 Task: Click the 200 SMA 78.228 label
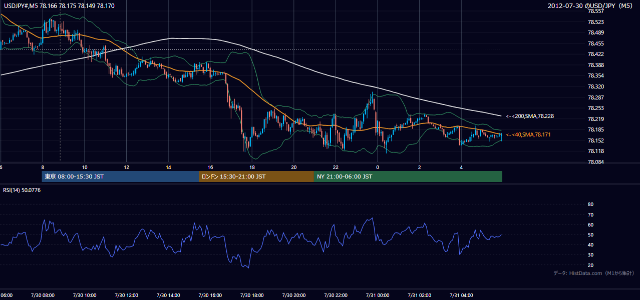(x=530, y=116)
